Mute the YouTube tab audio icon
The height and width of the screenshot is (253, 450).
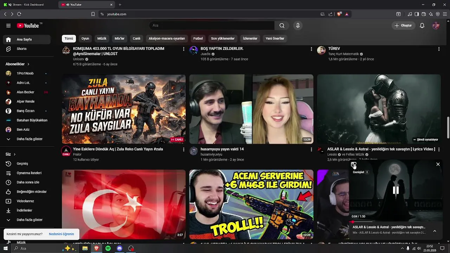click(x=67, y=5)
